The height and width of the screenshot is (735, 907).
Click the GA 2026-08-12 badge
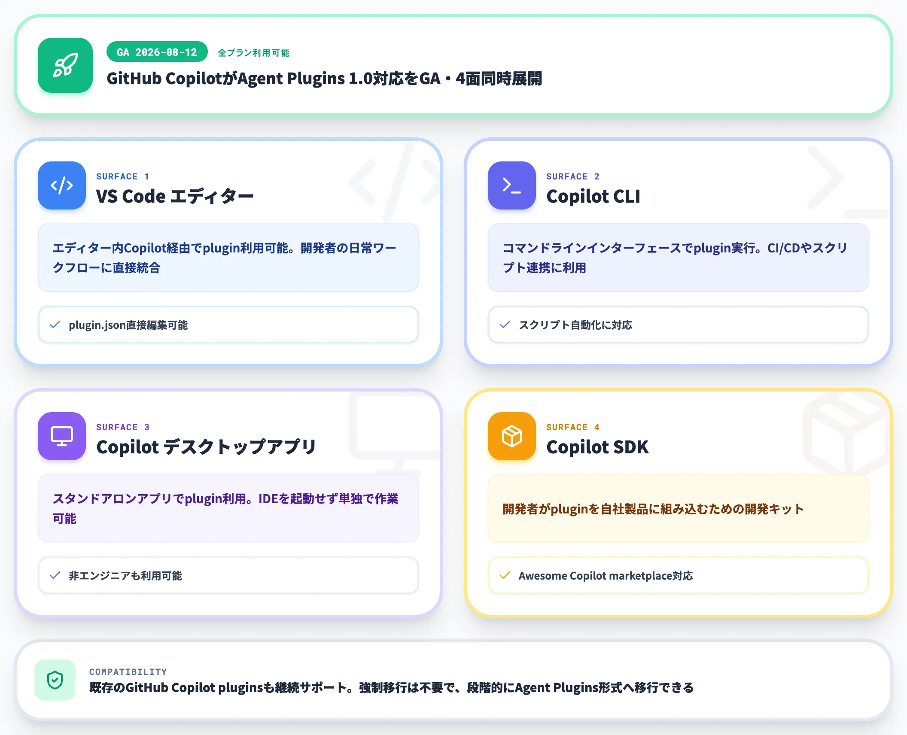pos(157,52)
